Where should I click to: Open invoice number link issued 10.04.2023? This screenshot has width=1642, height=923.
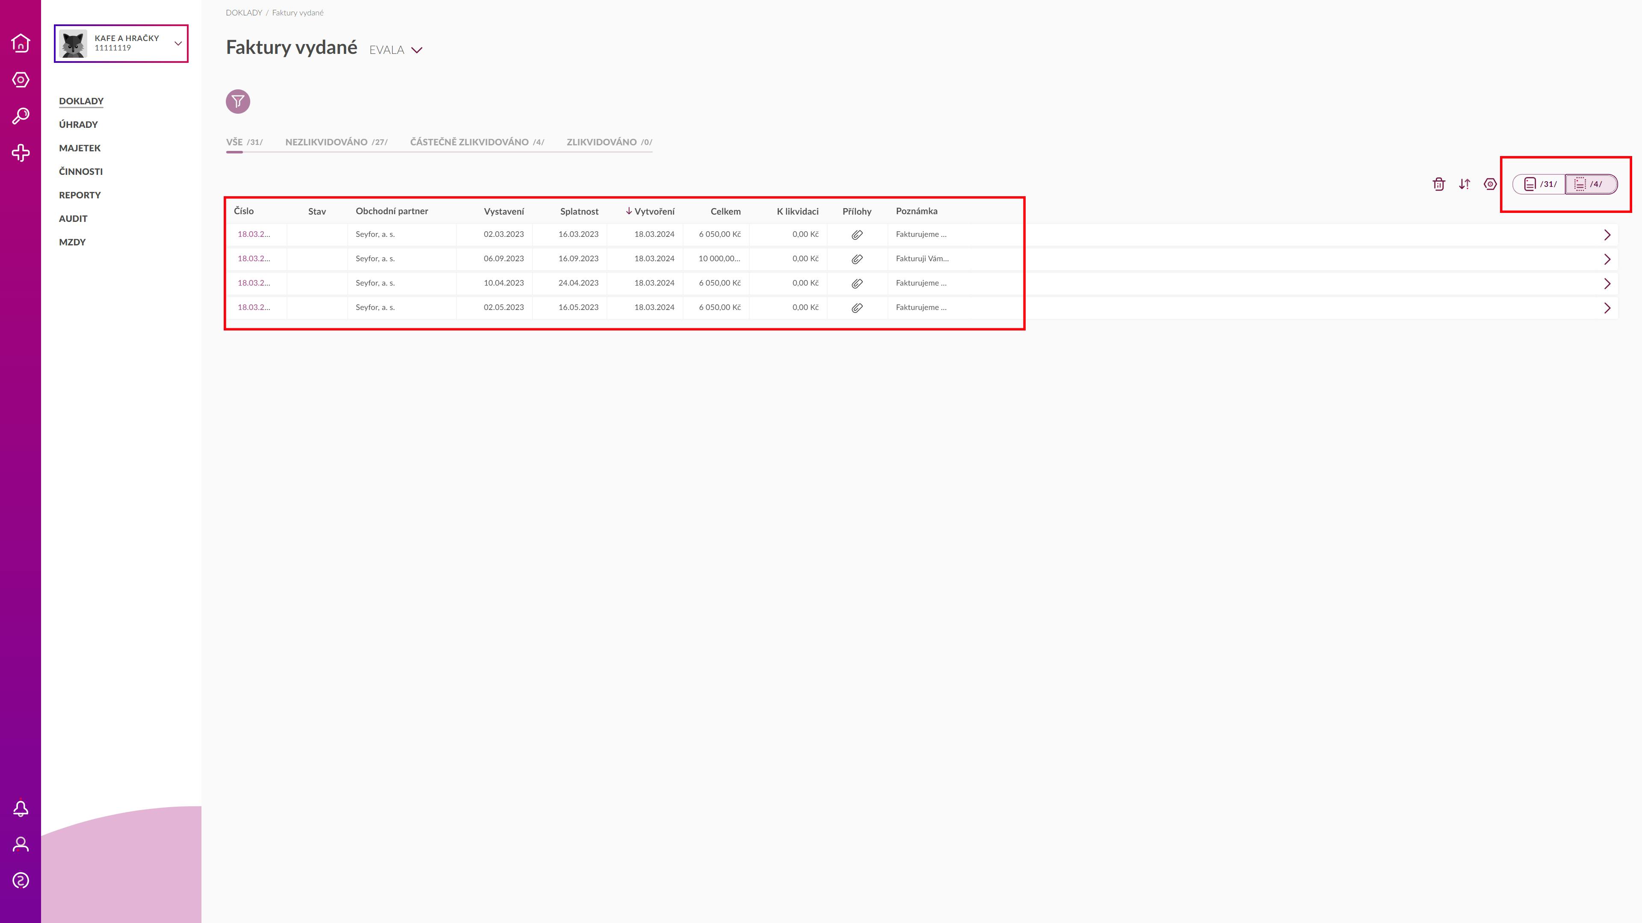point(254,283)
